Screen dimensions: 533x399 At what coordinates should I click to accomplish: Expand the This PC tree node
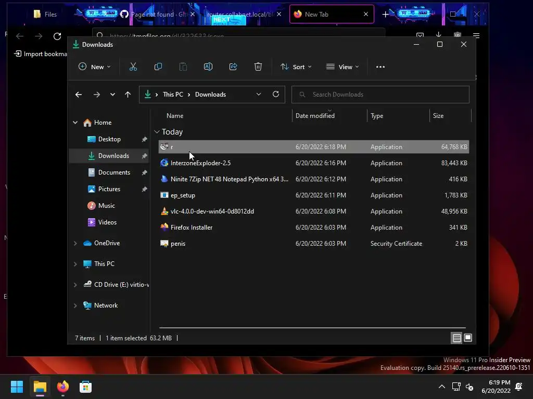click(75, 264)
